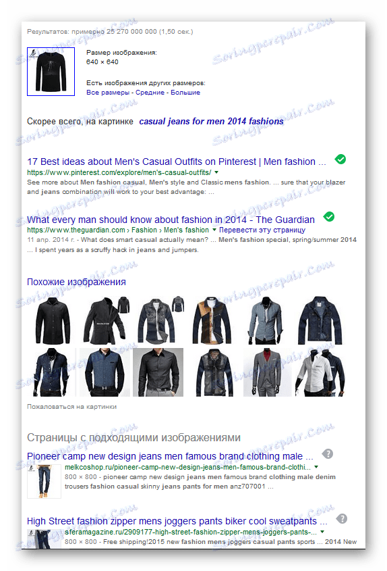This screenshot has height=571, width=387.
Task: Open 'casual jeans for men 2014 fashions' link
Action: coord(211,121)
